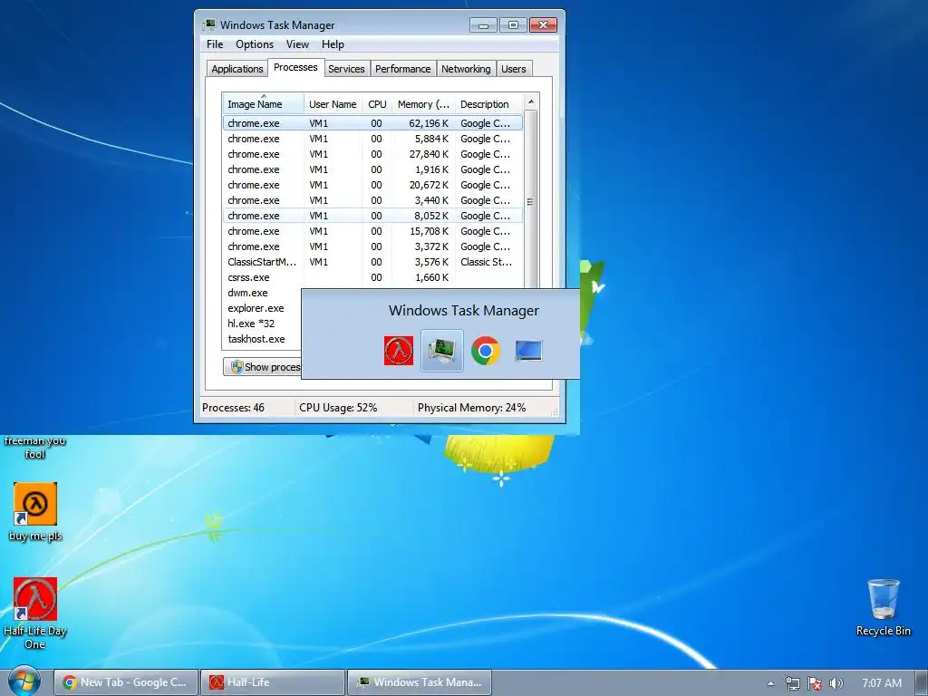Viewport: 928px width, 696px height.
Task: Switch to the Performance tab
Action: point(403,69)
